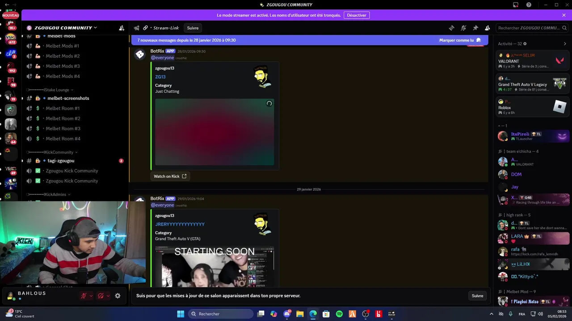Click Suivre button in bottom bar
Image resolution: width=572 pixels, height=321 pixels.
[x=477, y=296]
